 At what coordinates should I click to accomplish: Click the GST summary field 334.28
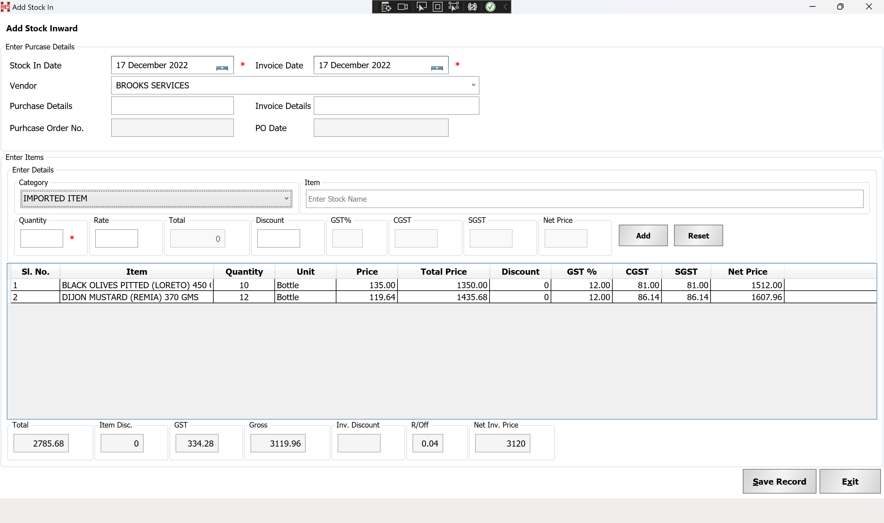pyautogui.click(x=197, y=443)
